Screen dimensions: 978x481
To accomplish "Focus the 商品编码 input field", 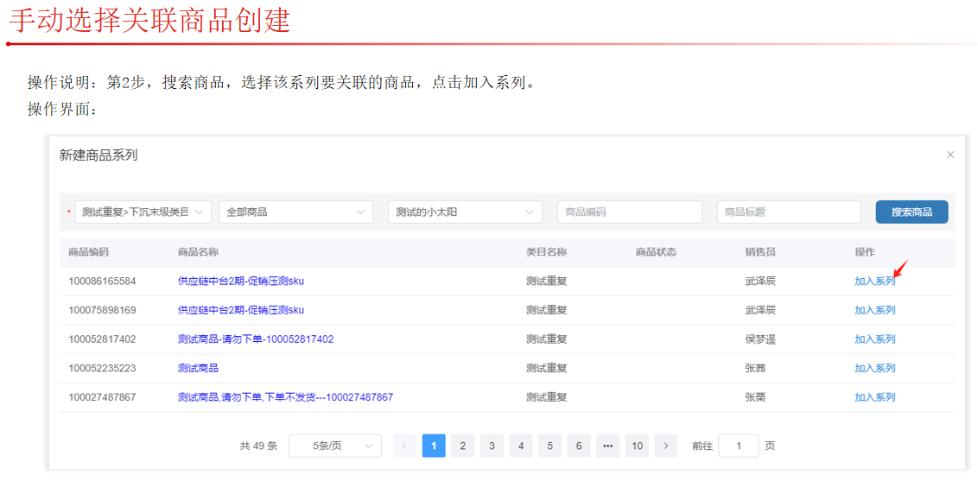I will pyautogui.click(x=629, y=212).
